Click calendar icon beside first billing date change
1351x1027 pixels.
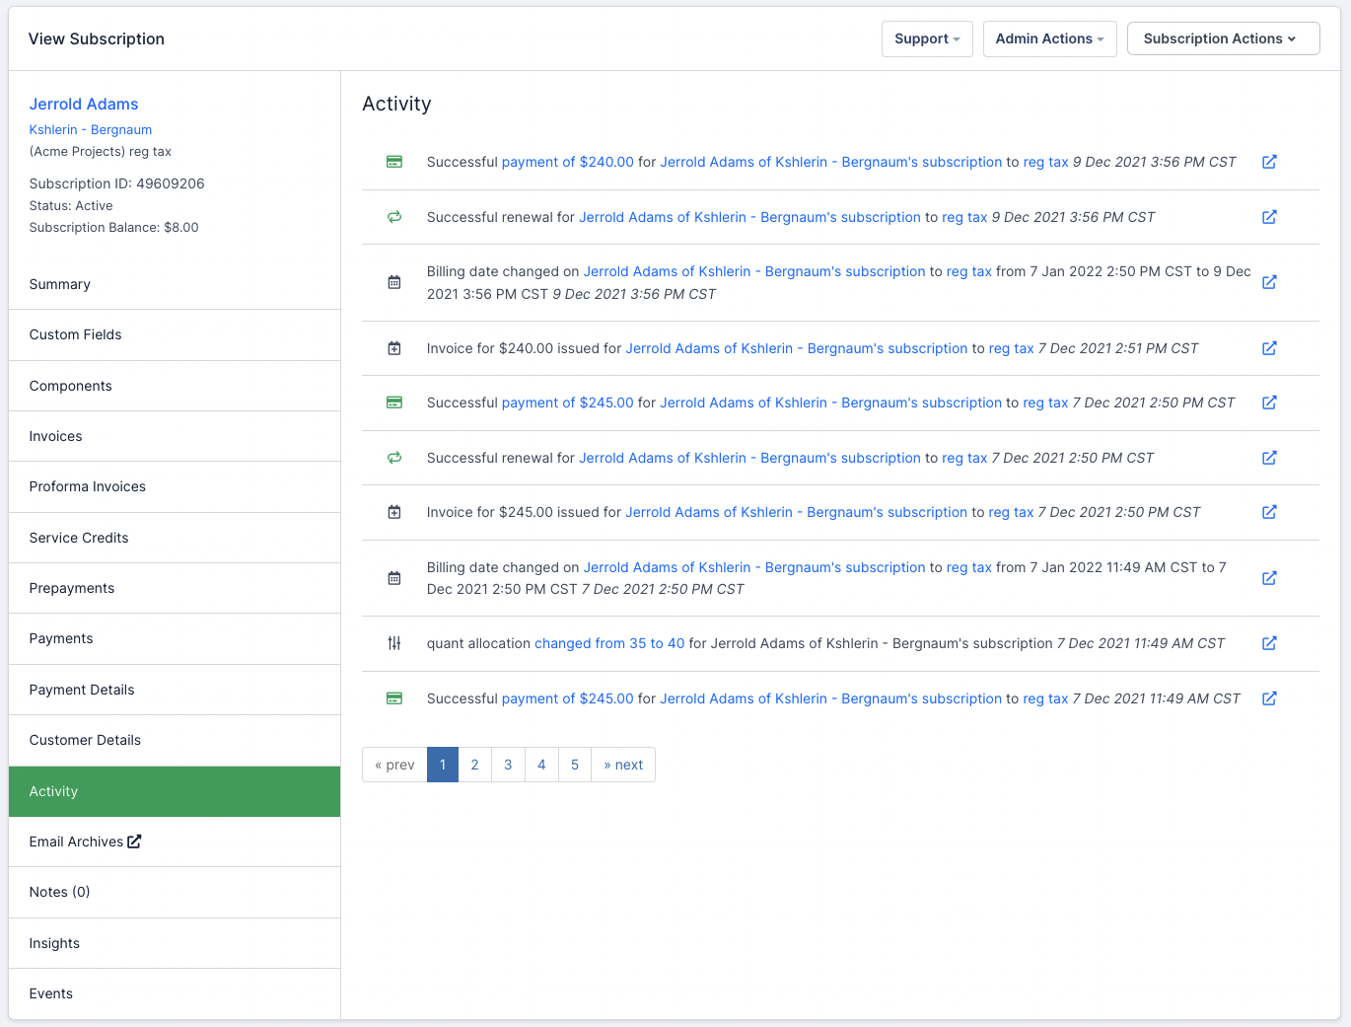click(394, 282)
